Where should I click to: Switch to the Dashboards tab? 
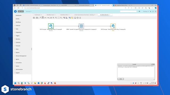pyautogui.click(x=38, y=15)
